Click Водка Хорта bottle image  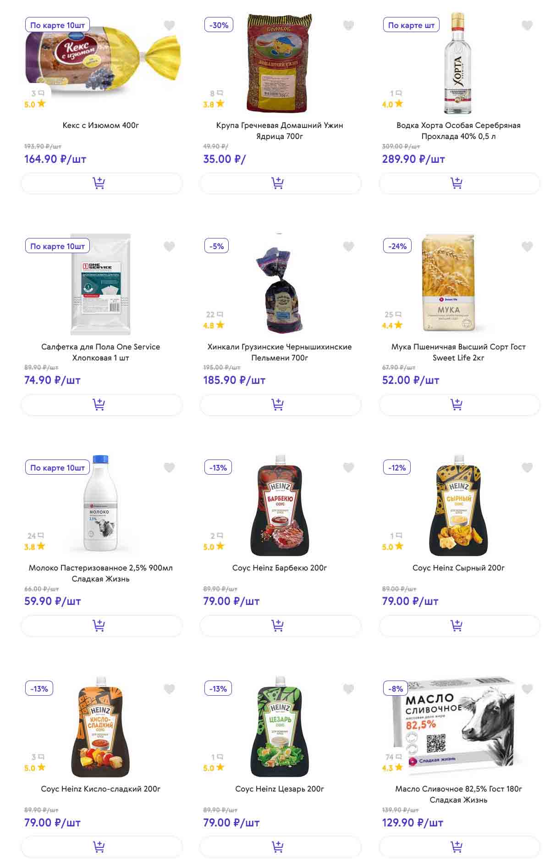[x=458, y=63]
